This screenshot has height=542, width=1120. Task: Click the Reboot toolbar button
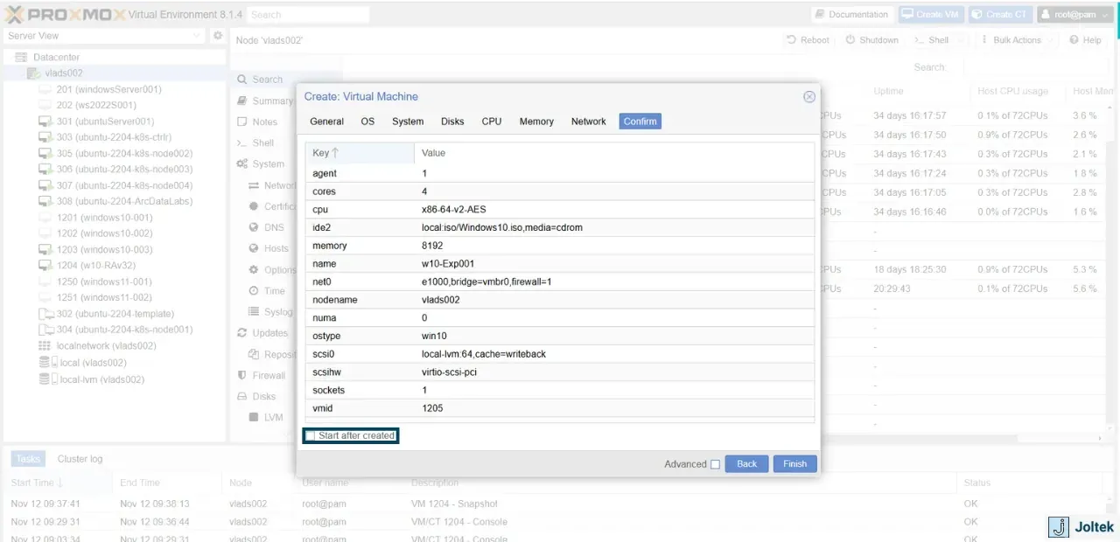[x=808, y=40]
